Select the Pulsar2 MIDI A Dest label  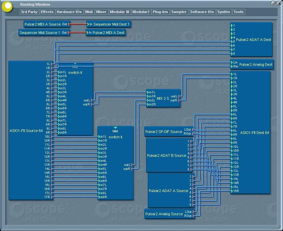click(108, 33)
